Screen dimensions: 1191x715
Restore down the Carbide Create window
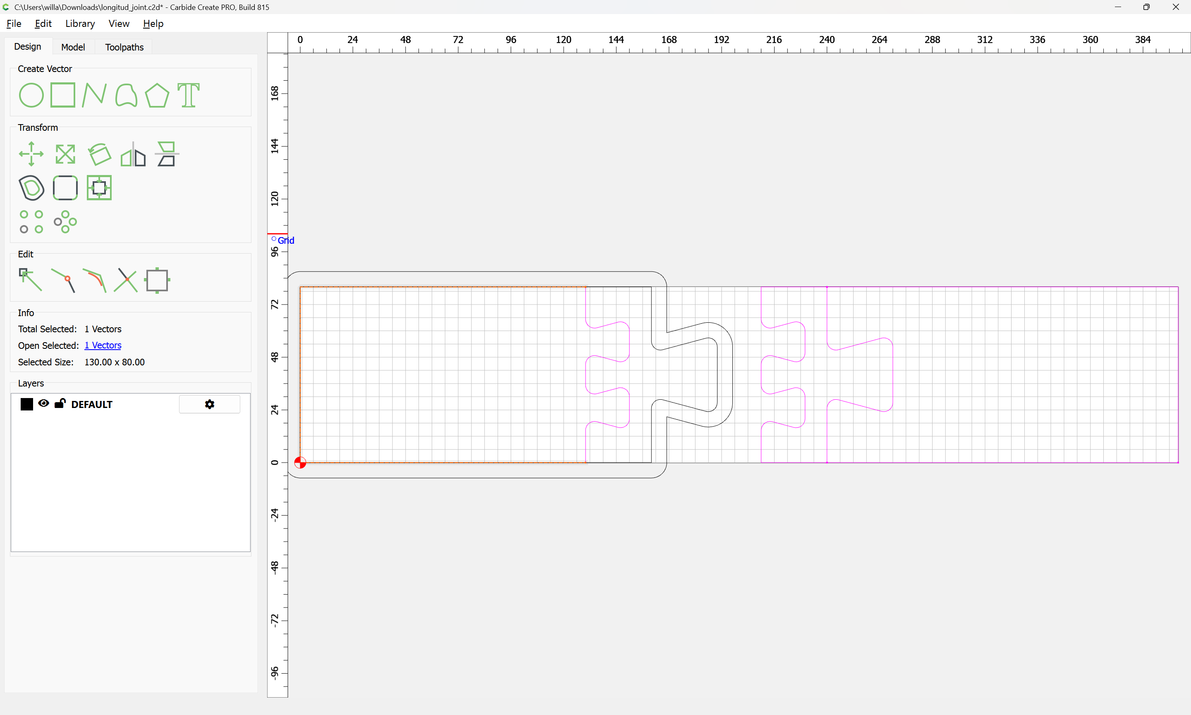tap(1146, 7)
